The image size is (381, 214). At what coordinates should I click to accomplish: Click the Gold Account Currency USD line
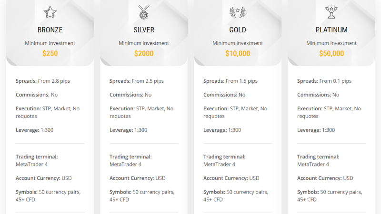click(231, 178)
